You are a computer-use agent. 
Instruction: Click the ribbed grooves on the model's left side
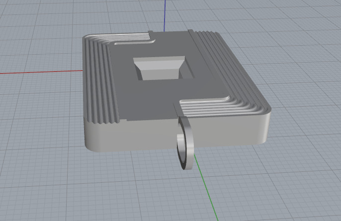102,82
